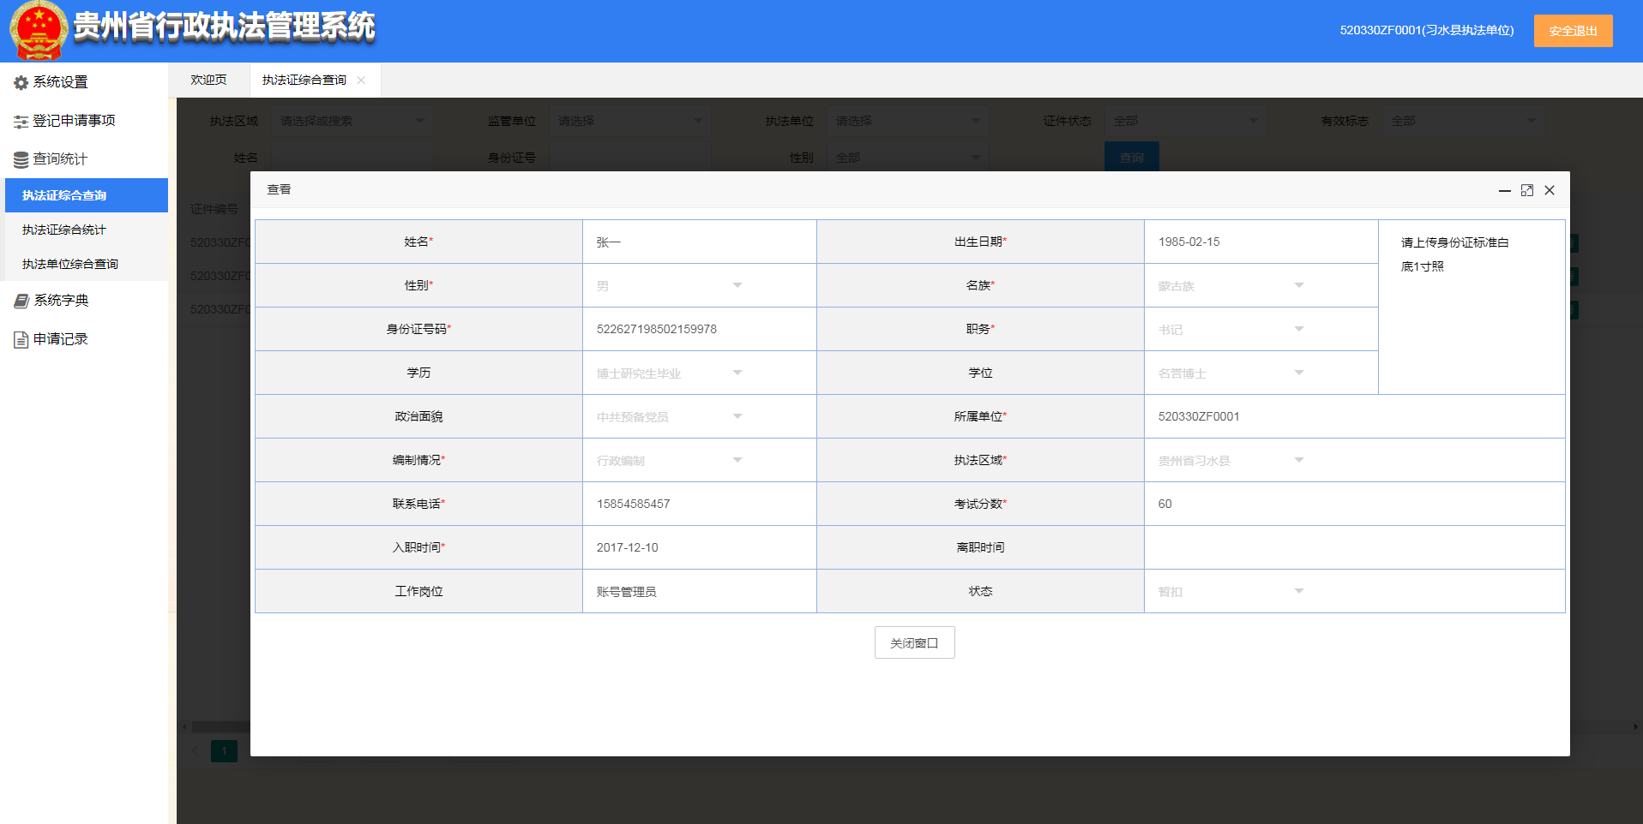
Task: Click the 登记申请事项 sliders icon
Action: coord(21,122)
